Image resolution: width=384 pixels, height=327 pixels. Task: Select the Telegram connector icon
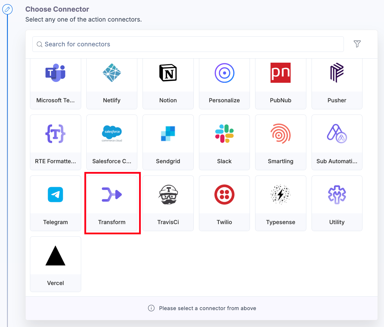pyautogui.click(x=55, y=195)
